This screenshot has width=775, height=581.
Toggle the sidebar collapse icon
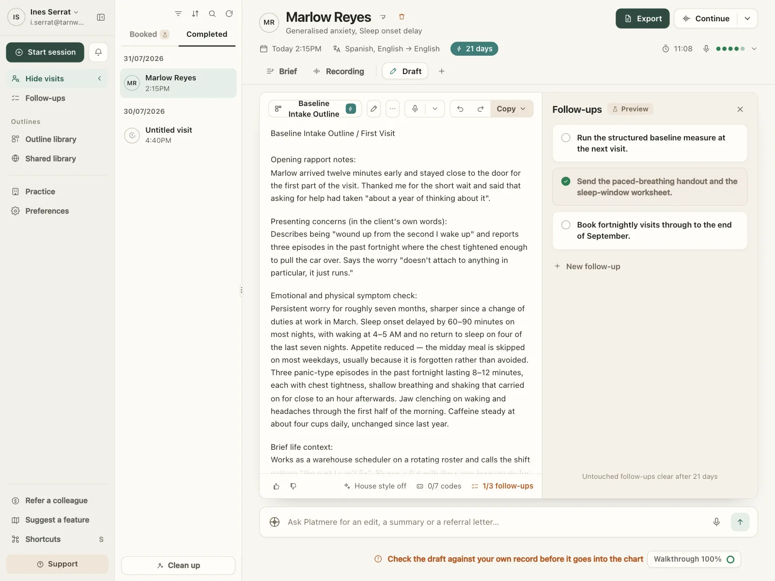(101, 17)
